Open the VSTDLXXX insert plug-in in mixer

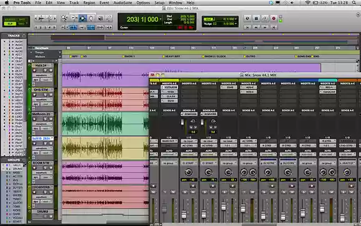[169, 87]
